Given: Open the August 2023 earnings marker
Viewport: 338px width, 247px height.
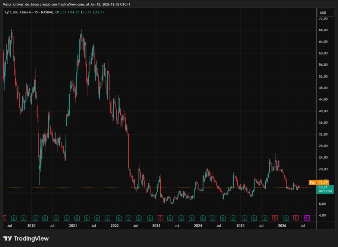Looking at the screenshot, I should click(x=181, y=218).
